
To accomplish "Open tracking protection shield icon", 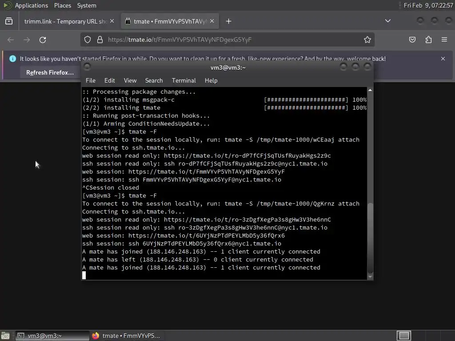I will (x=88, y=40).
